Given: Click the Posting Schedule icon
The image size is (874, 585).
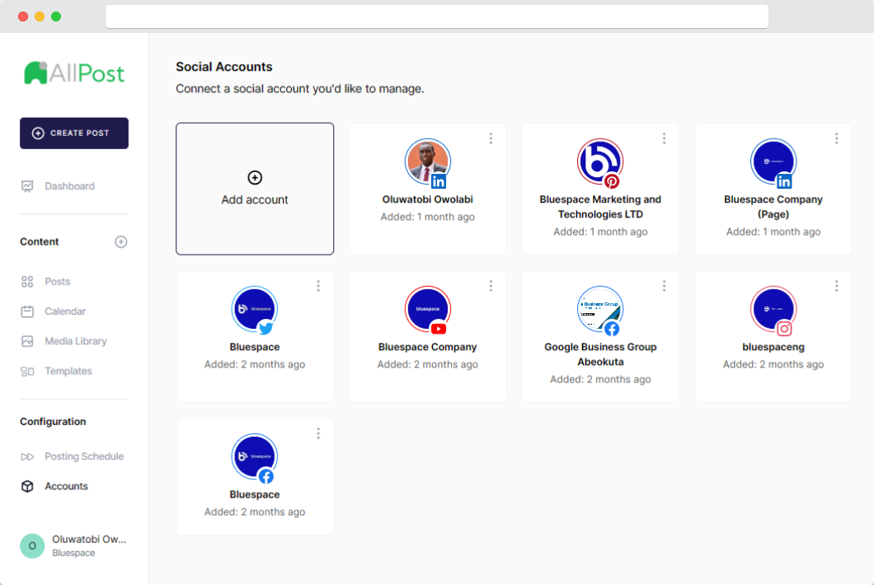Looking at the screenshot, I should 27,456.
